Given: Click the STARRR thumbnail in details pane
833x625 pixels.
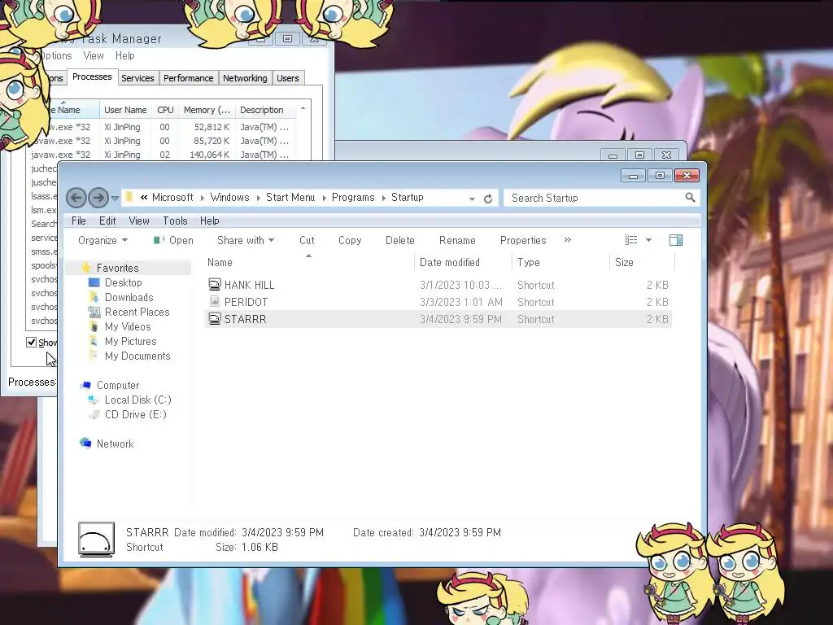Looking at the screenshot, I should (96, 540).
